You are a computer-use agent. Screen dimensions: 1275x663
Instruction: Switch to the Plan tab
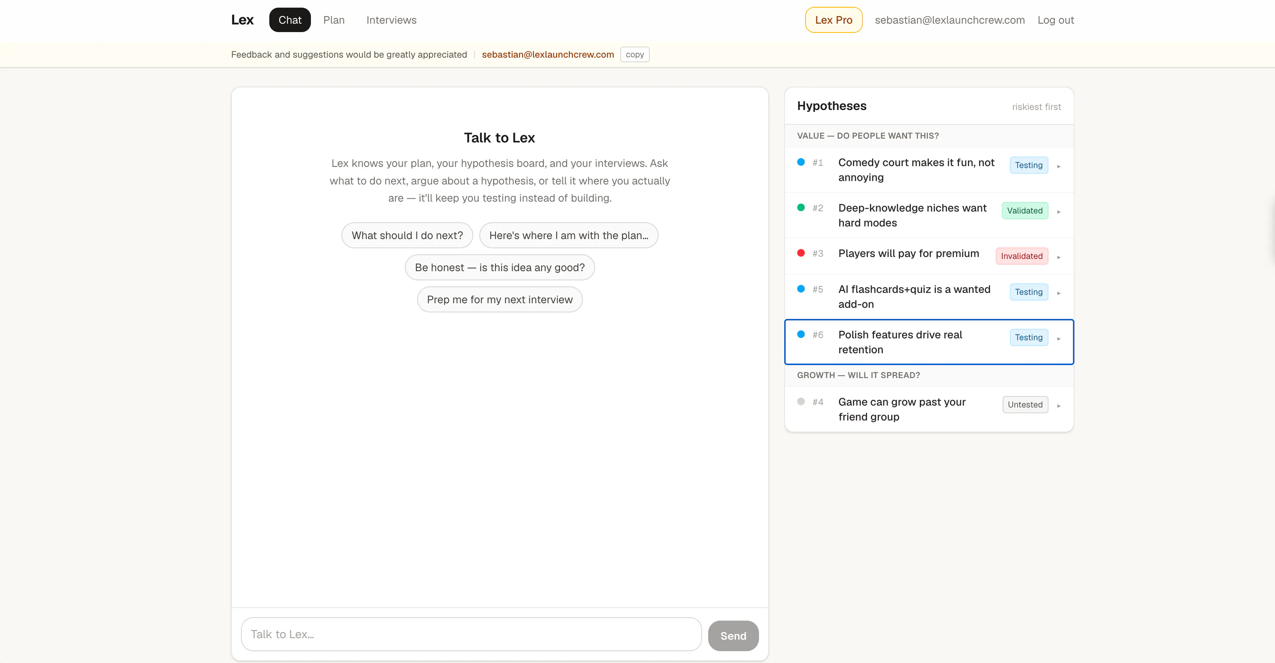point(334,20)
